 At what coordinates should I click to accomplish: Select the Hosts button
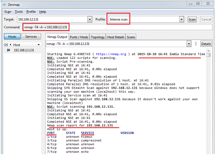pos(12,37)
